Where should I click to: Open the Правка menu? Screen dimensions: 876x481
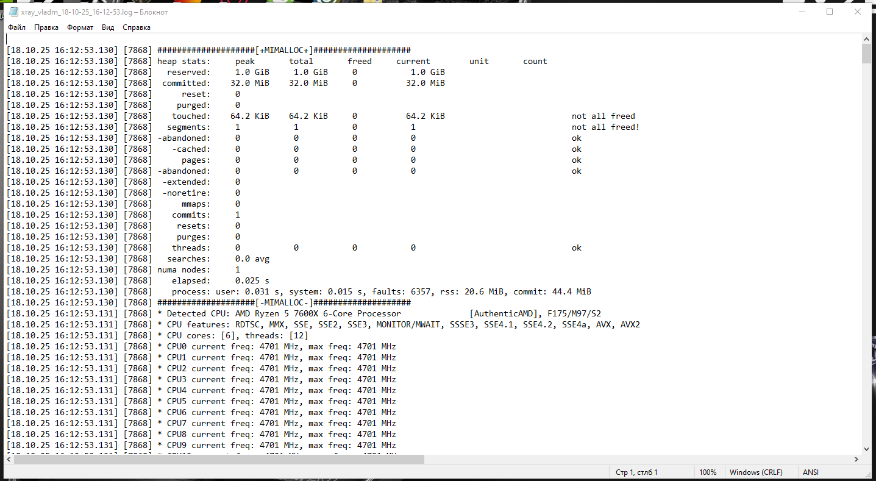(46, 27)
